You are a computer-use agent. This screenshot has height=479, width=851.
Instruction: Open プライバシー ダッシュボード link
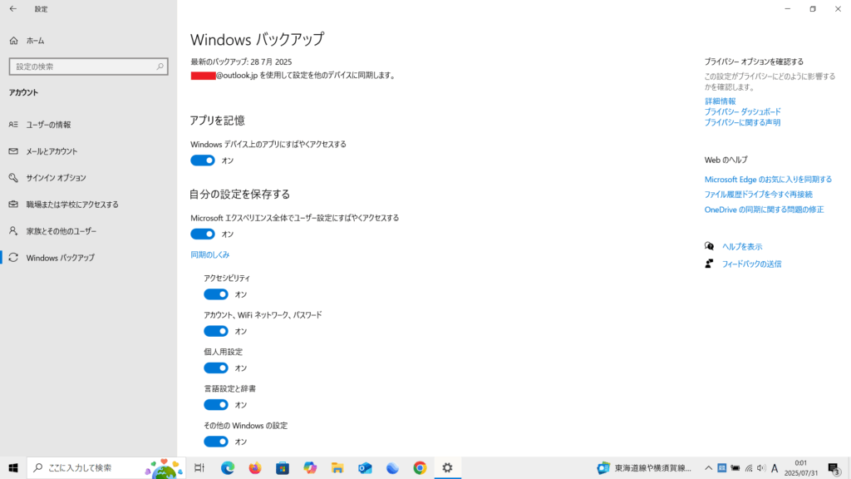(x=742, y=111)
